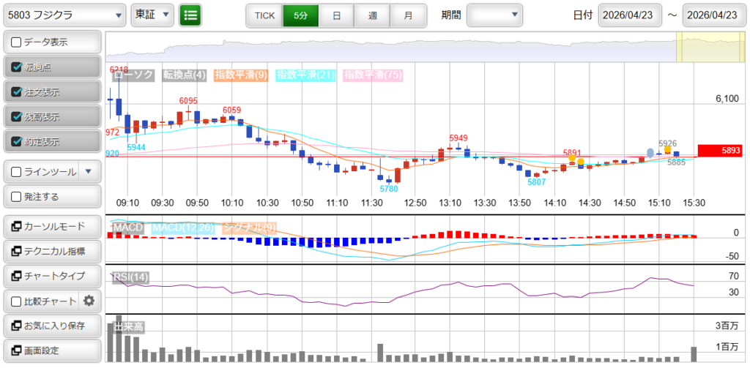This screenshot has height=368, width=750.
Task: Switch to the TICK chart tab
Action: [264, 15]
